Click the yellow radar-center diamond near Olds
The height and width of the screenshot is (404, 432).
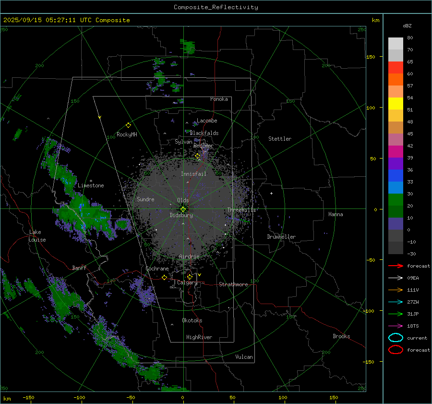coord(183,209)
